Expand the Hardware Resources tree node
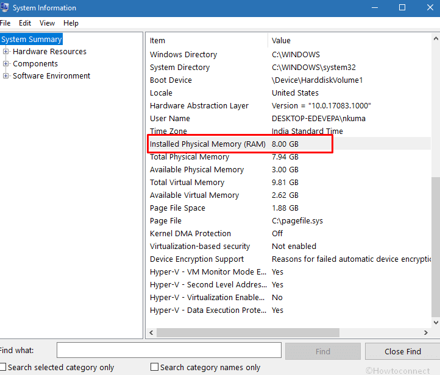Image resolution: width=440 pixels, height=375 pixels. (x=5, y=52)
